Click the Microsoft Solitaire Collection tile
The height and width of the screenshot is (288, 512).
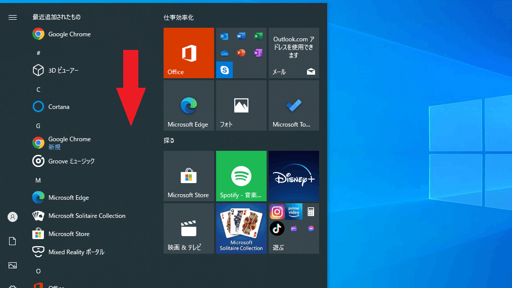[241, 228]
